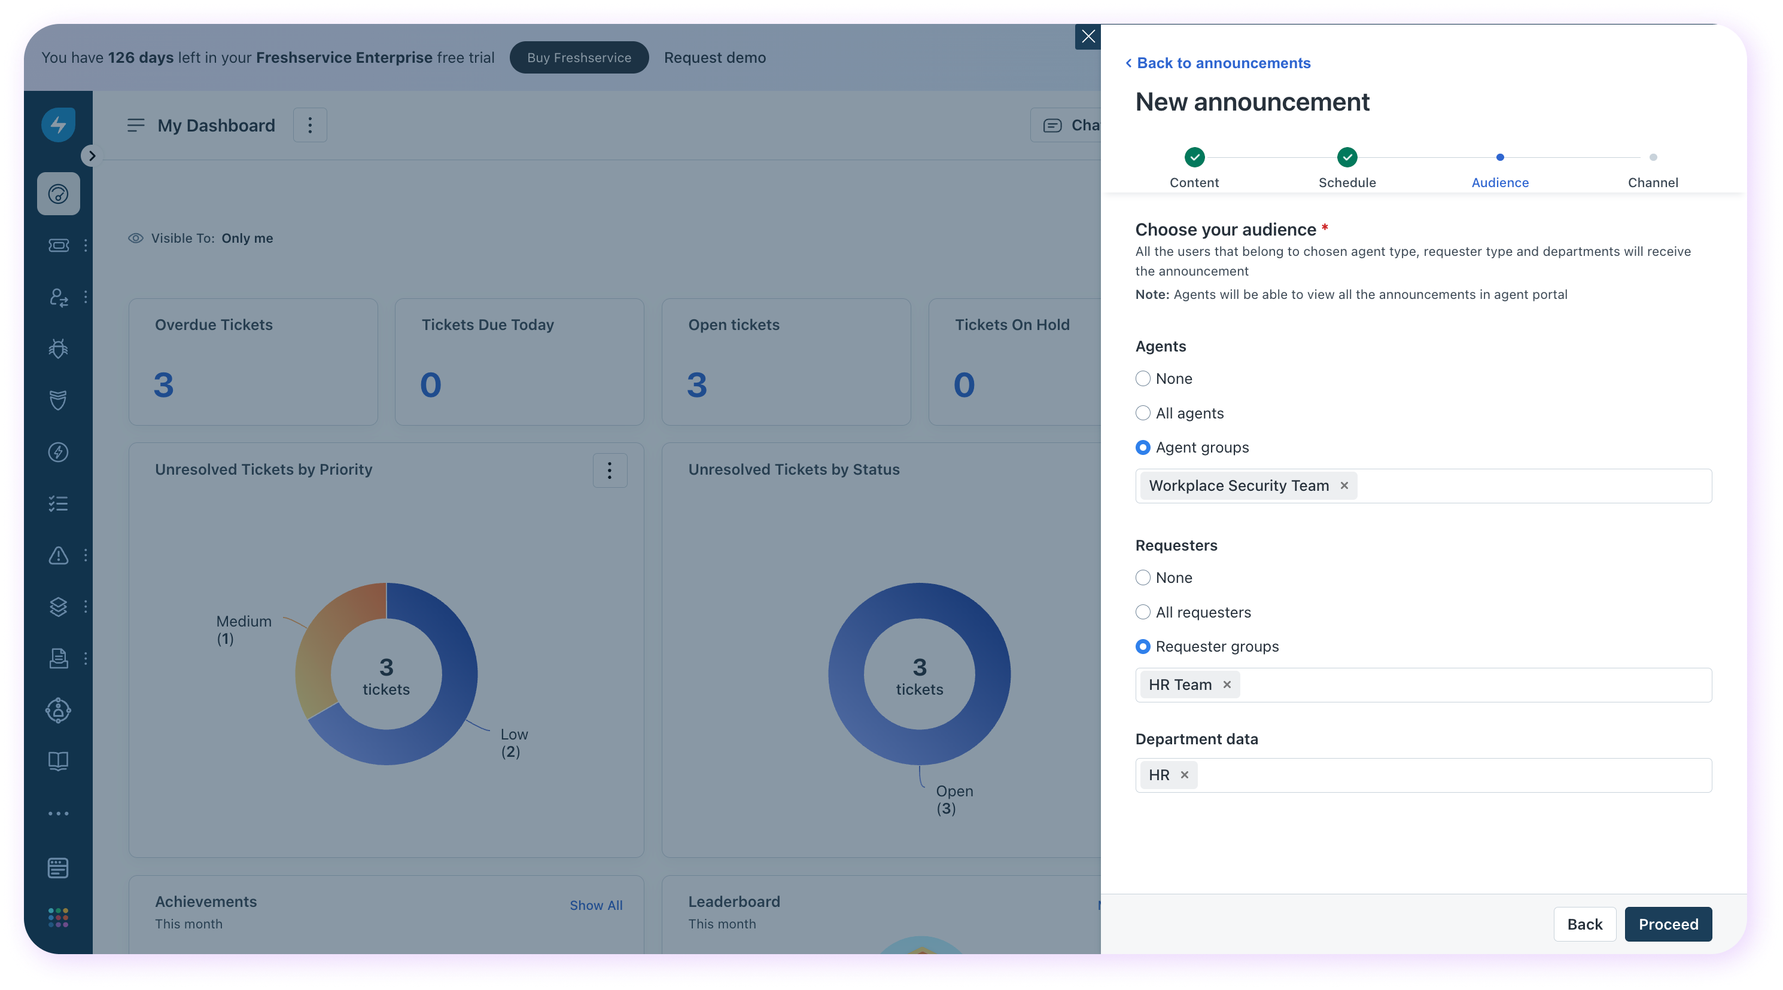This screenshot has height=990, width=1783.
Task: Open Unresolved Tickets by Priority kebab menu
Action: click(609, 470)
